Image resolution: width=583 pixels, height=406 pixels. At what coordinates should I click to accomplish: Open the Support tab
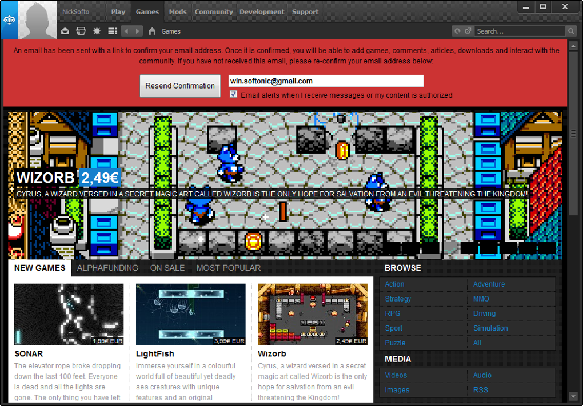(305, 12)
